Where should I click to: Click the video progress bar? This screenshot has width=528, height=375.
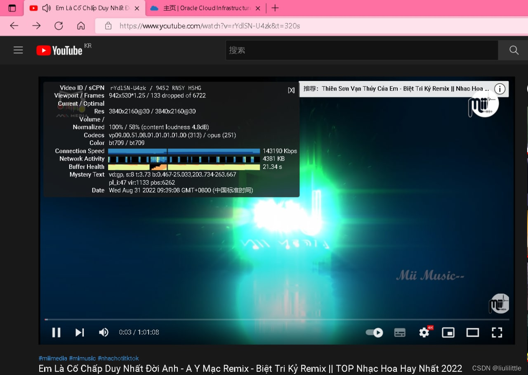pyautogui.click(x=277, y=319)
